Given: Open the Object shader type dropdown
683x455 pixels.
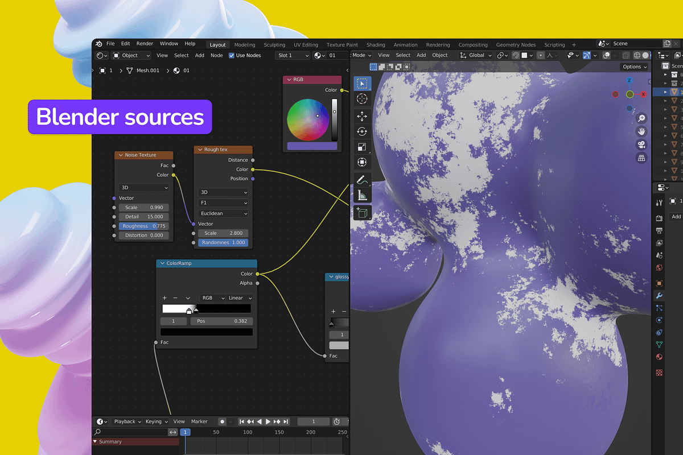Looking at the screenshot, I should 131,55.
